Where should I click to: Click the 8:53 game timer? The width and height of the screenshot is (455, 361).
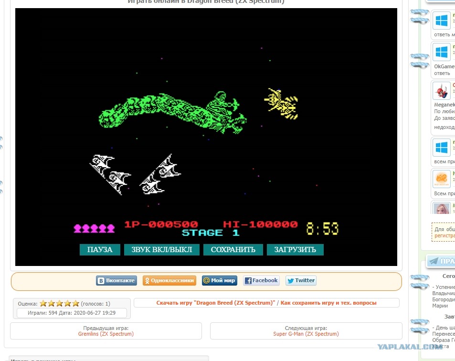322,229
